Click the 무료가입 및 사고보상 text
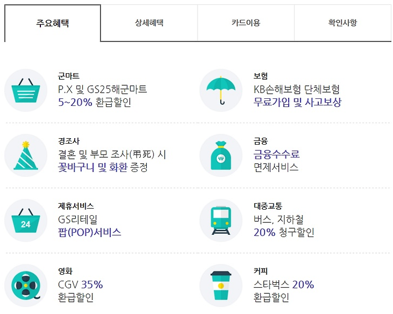Viewport: 393px width, 314px height. click(x=297, y=102)
